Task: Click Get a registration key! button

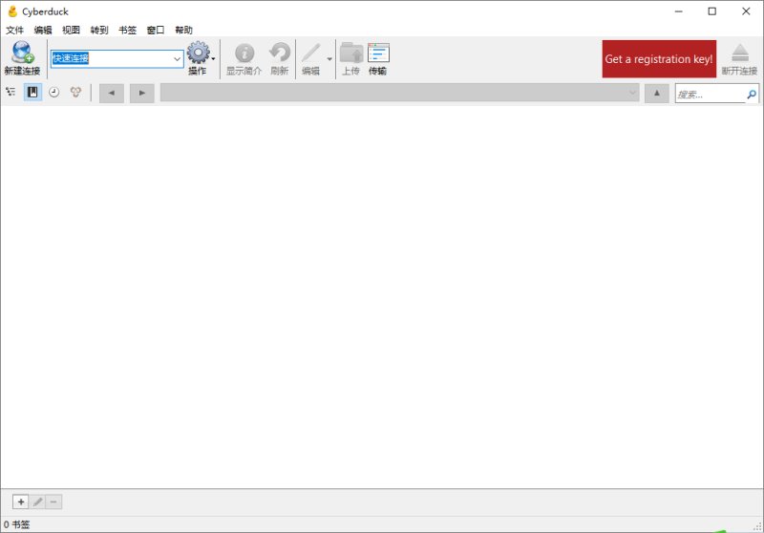Action: coord(659,59)
